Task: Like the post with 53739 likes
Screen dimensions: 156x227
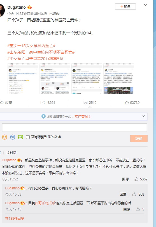Action: [132, 103]
